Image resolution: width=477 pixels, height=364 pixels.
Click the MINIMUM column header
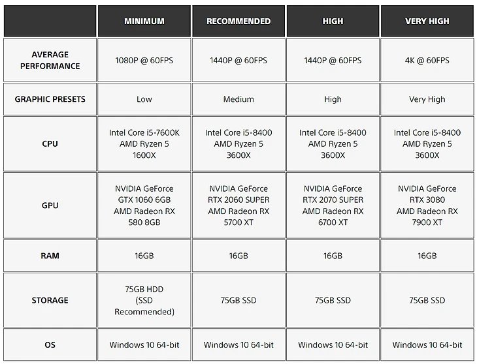click(144, 21)
